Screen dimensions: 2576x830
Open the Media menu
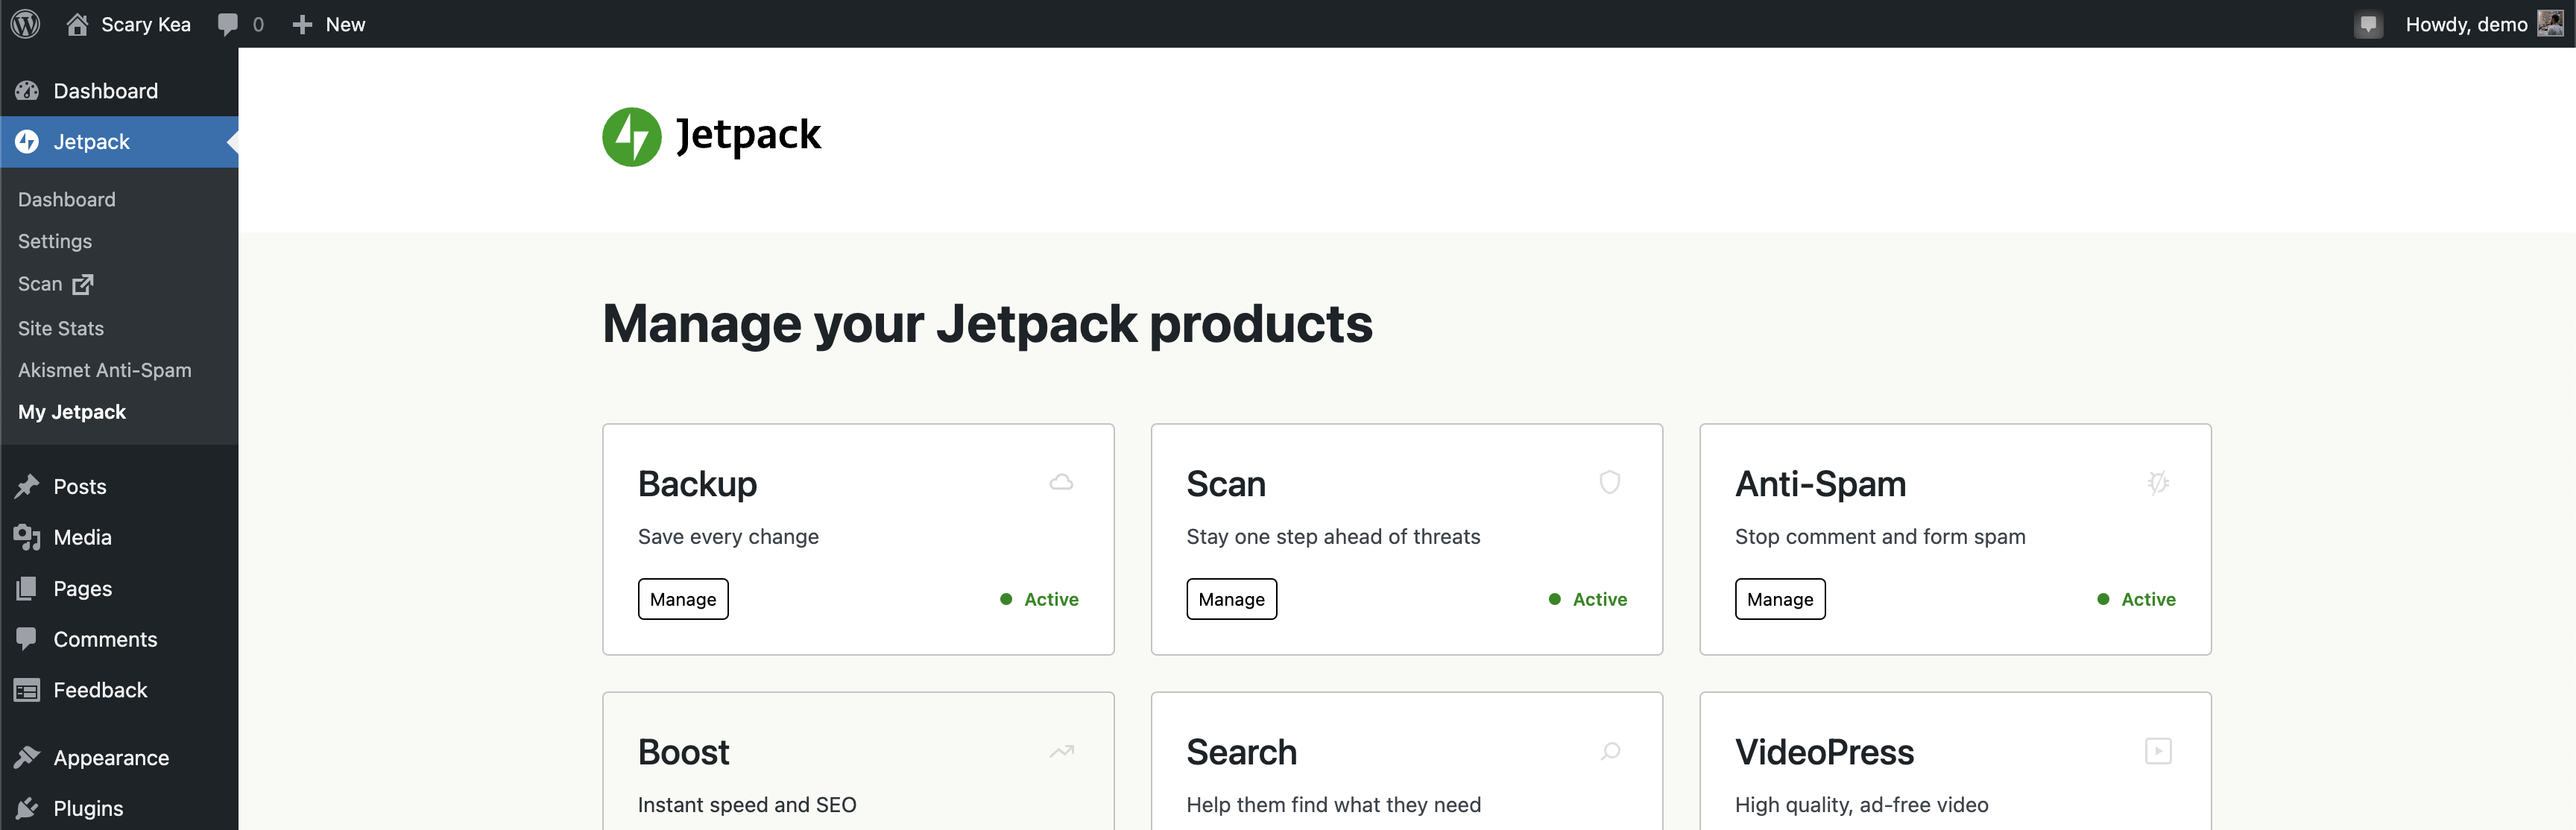119,537
